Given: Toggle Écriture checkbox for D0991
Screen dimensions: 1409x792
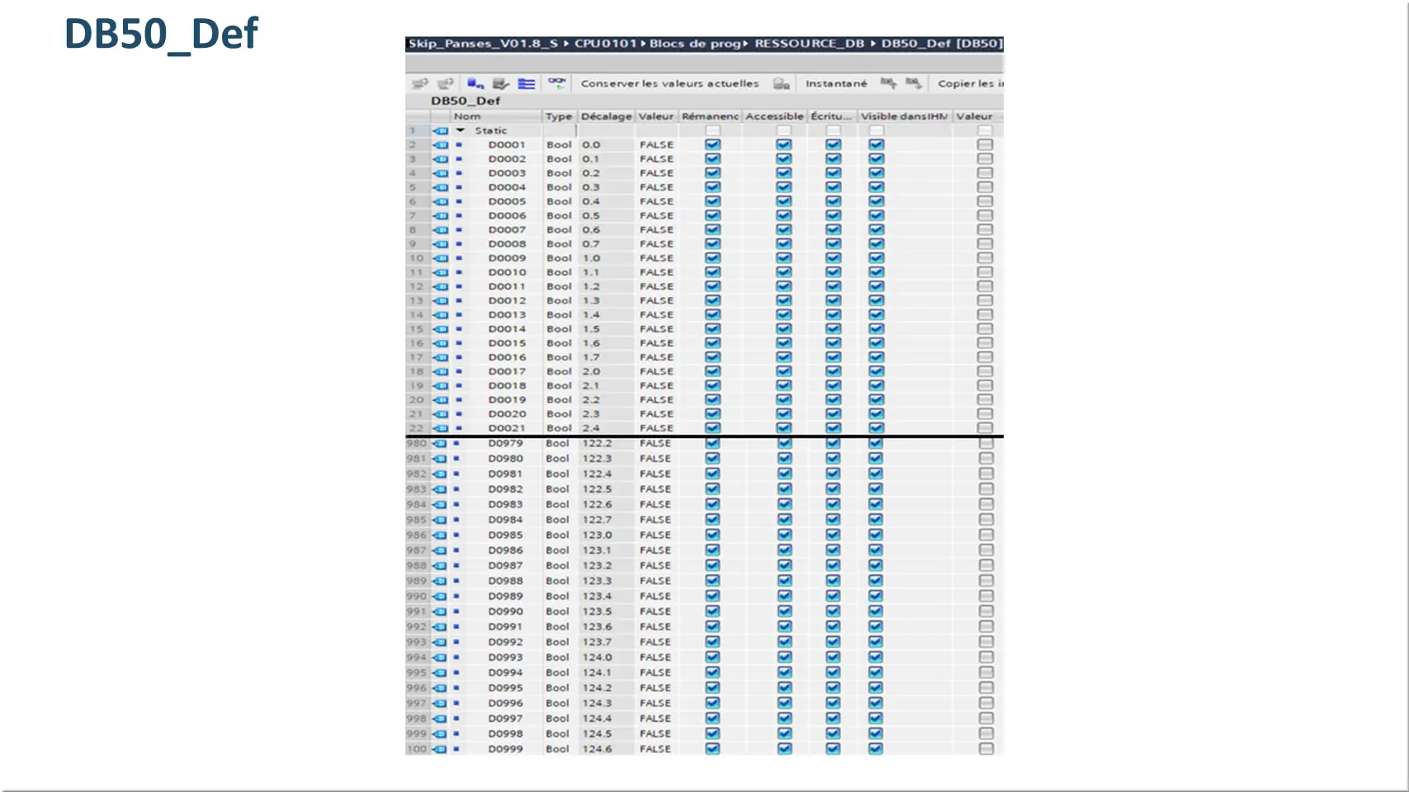Looking at the screenshot, I should pos(833,627).
